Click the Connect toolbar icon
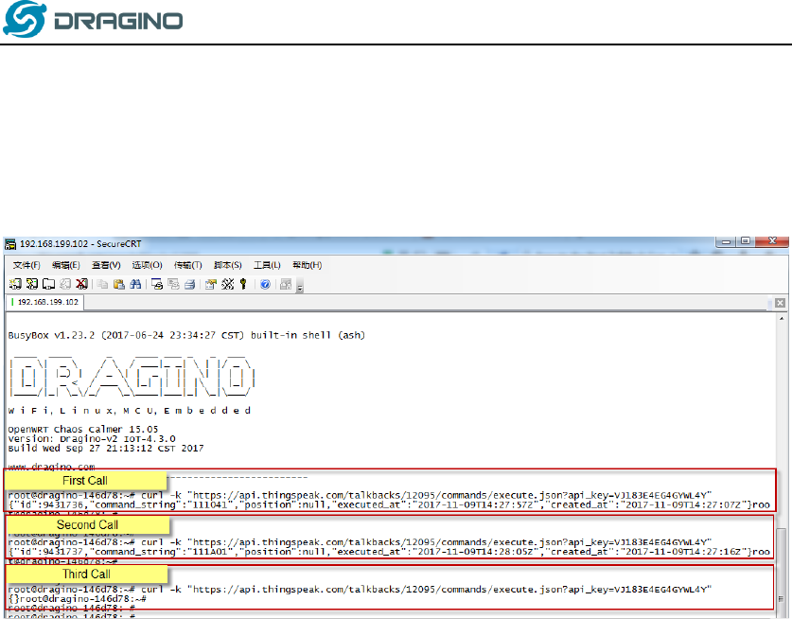Viewport: 792px width, 619px height. 15,284
